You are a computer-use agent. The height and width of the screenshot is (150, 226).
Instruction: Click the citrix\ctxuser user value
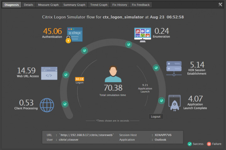(69, 140)
